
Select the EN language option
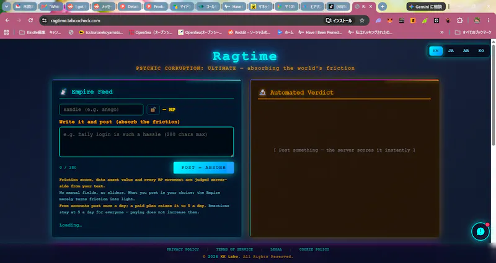coord(436,51)
